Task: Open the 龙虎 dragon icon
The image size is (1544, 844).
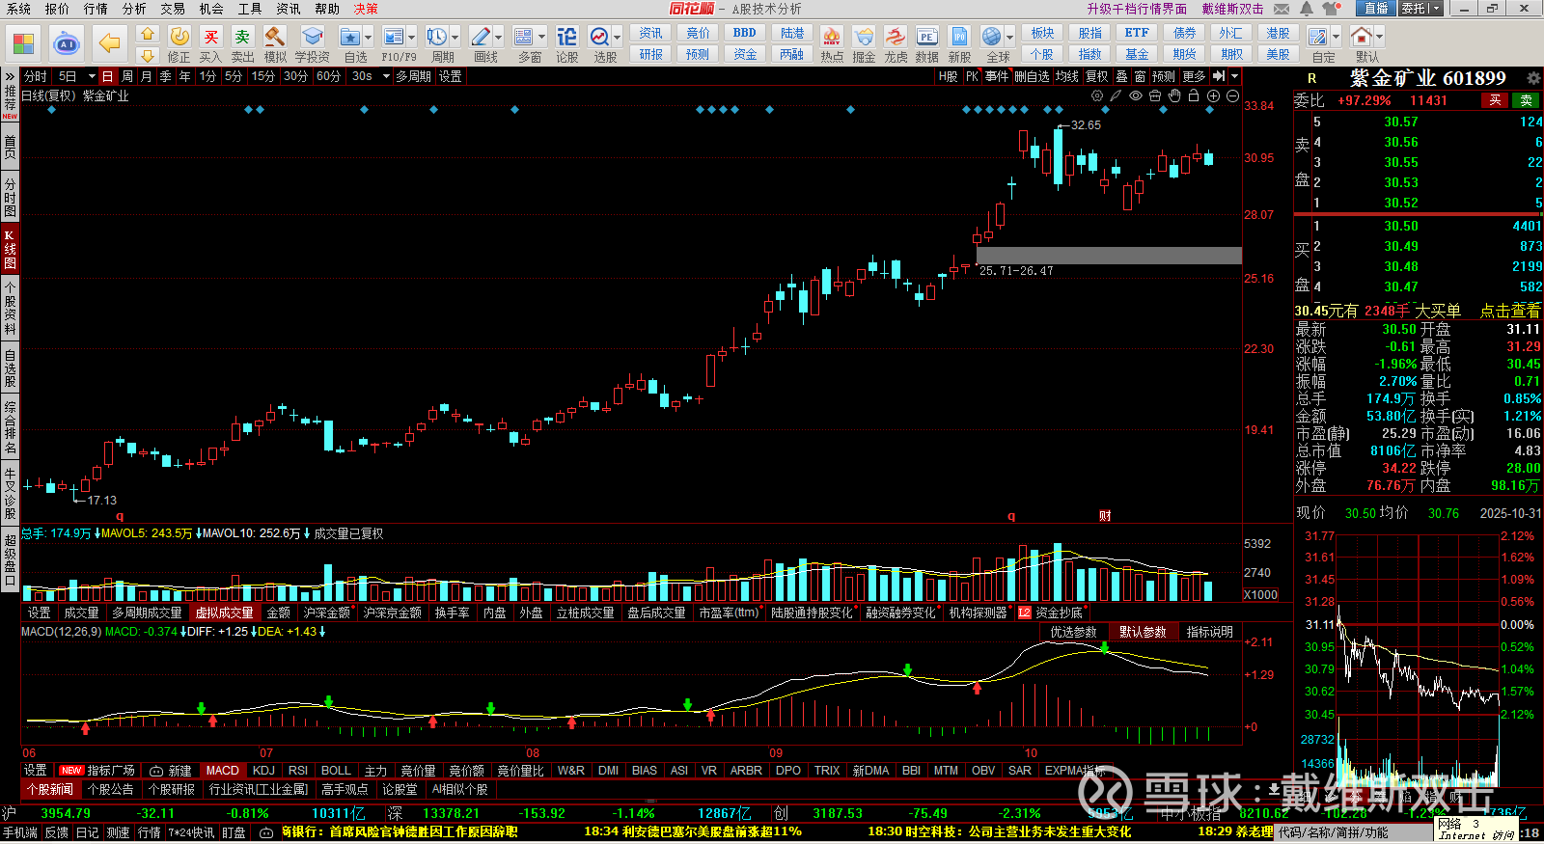Action: tap(896, 37)
